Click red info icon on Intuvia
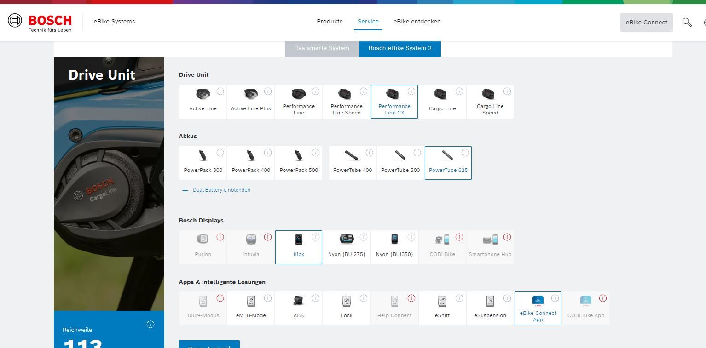The width and height of the screenshot is (706, 348). (268, 237)
